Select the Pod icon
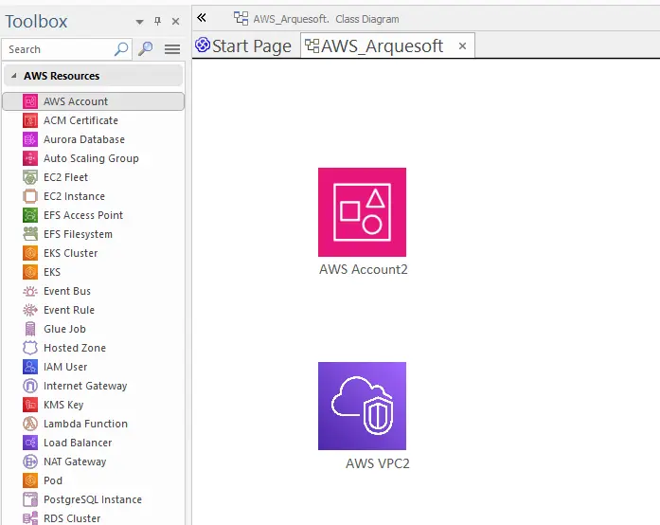This screenshot has width=660, height=525. pos(30,480)
